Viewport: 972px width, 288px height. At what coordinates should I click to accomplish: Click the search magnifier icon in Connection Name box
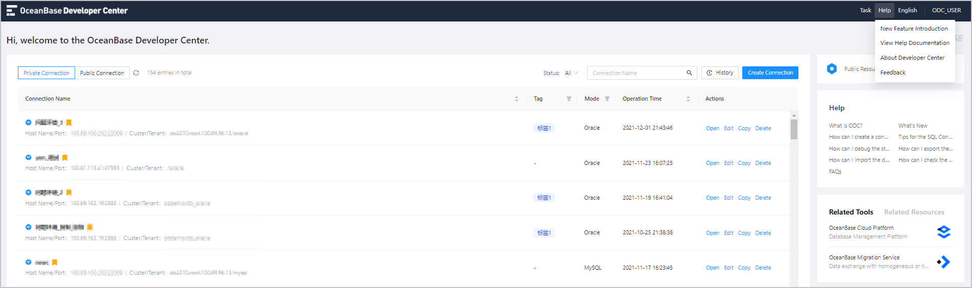pos(689,73)
